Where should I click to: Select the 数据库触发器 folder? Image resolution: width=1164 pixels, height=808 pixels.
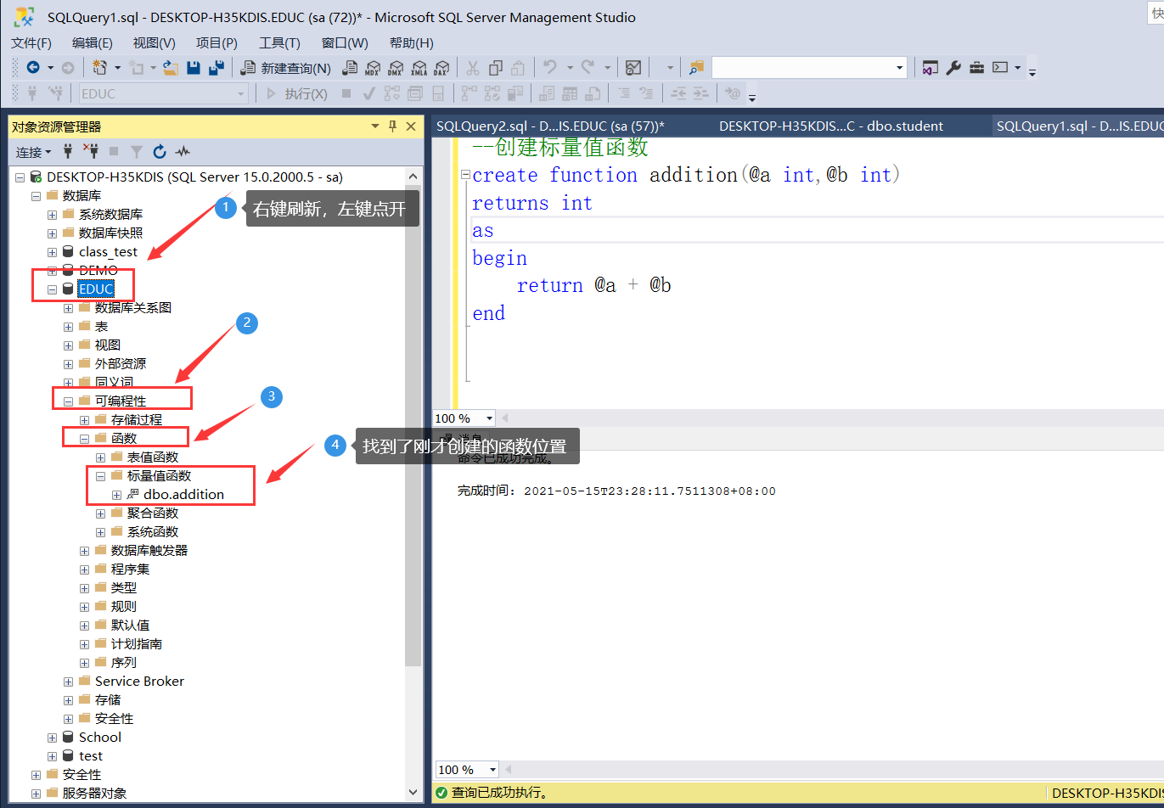click(x=149, y=550)
